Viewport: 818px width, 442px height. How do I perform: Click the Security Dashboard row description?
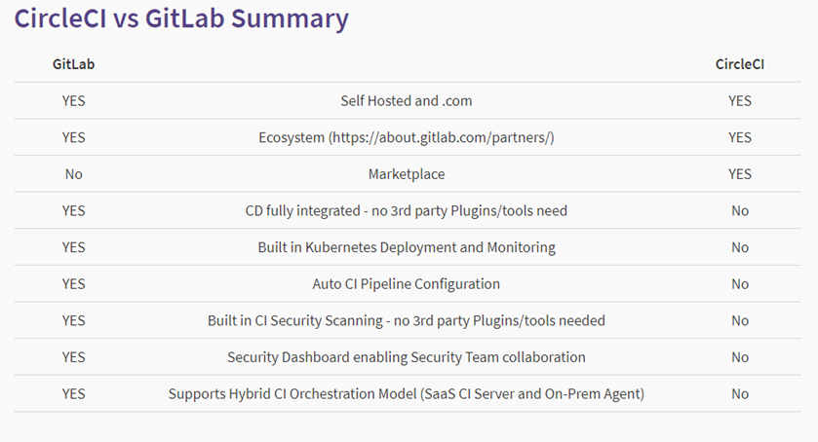(x=406, y=357)
